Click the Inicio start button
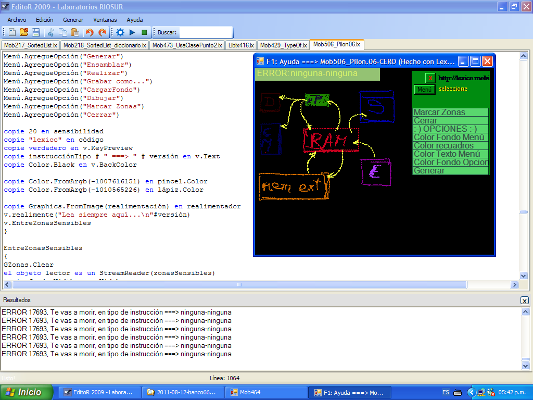 coord(27,392)
